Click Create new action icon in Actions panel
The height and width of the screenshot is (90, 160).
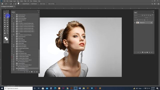pyautogui.click(x=34, y=72)
